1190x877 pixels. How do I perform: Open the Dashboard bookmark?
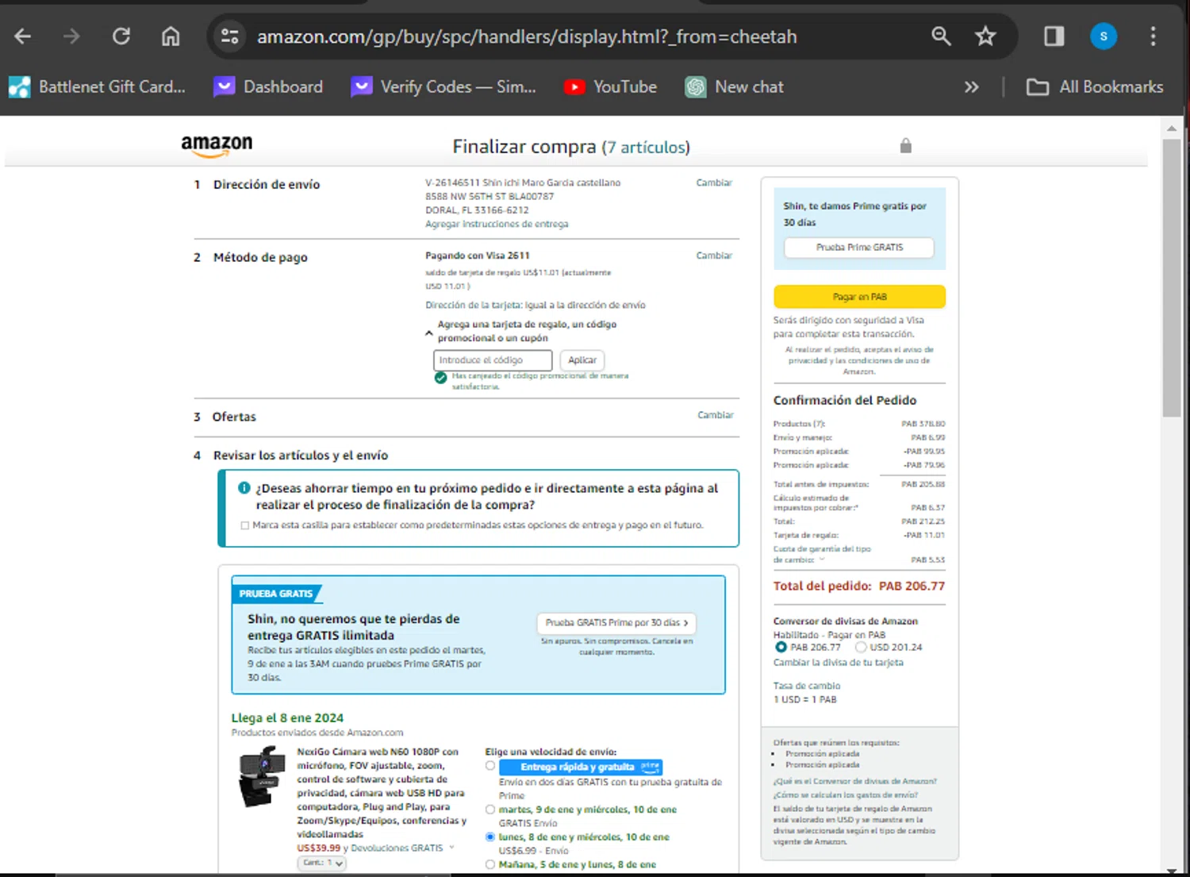pos(269,87)
